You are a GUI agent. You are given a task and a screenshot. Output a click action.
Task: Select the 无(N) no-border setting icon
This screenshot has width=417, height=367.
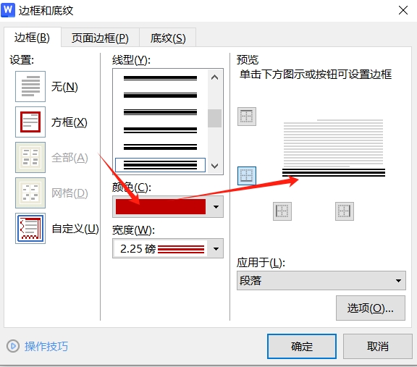click(x=30, y=86)
